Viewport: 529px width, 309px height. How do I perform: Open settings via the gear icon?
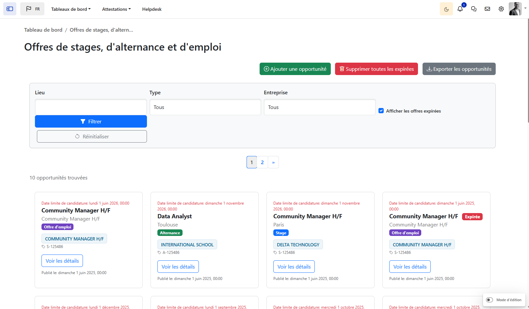(501, 9)
